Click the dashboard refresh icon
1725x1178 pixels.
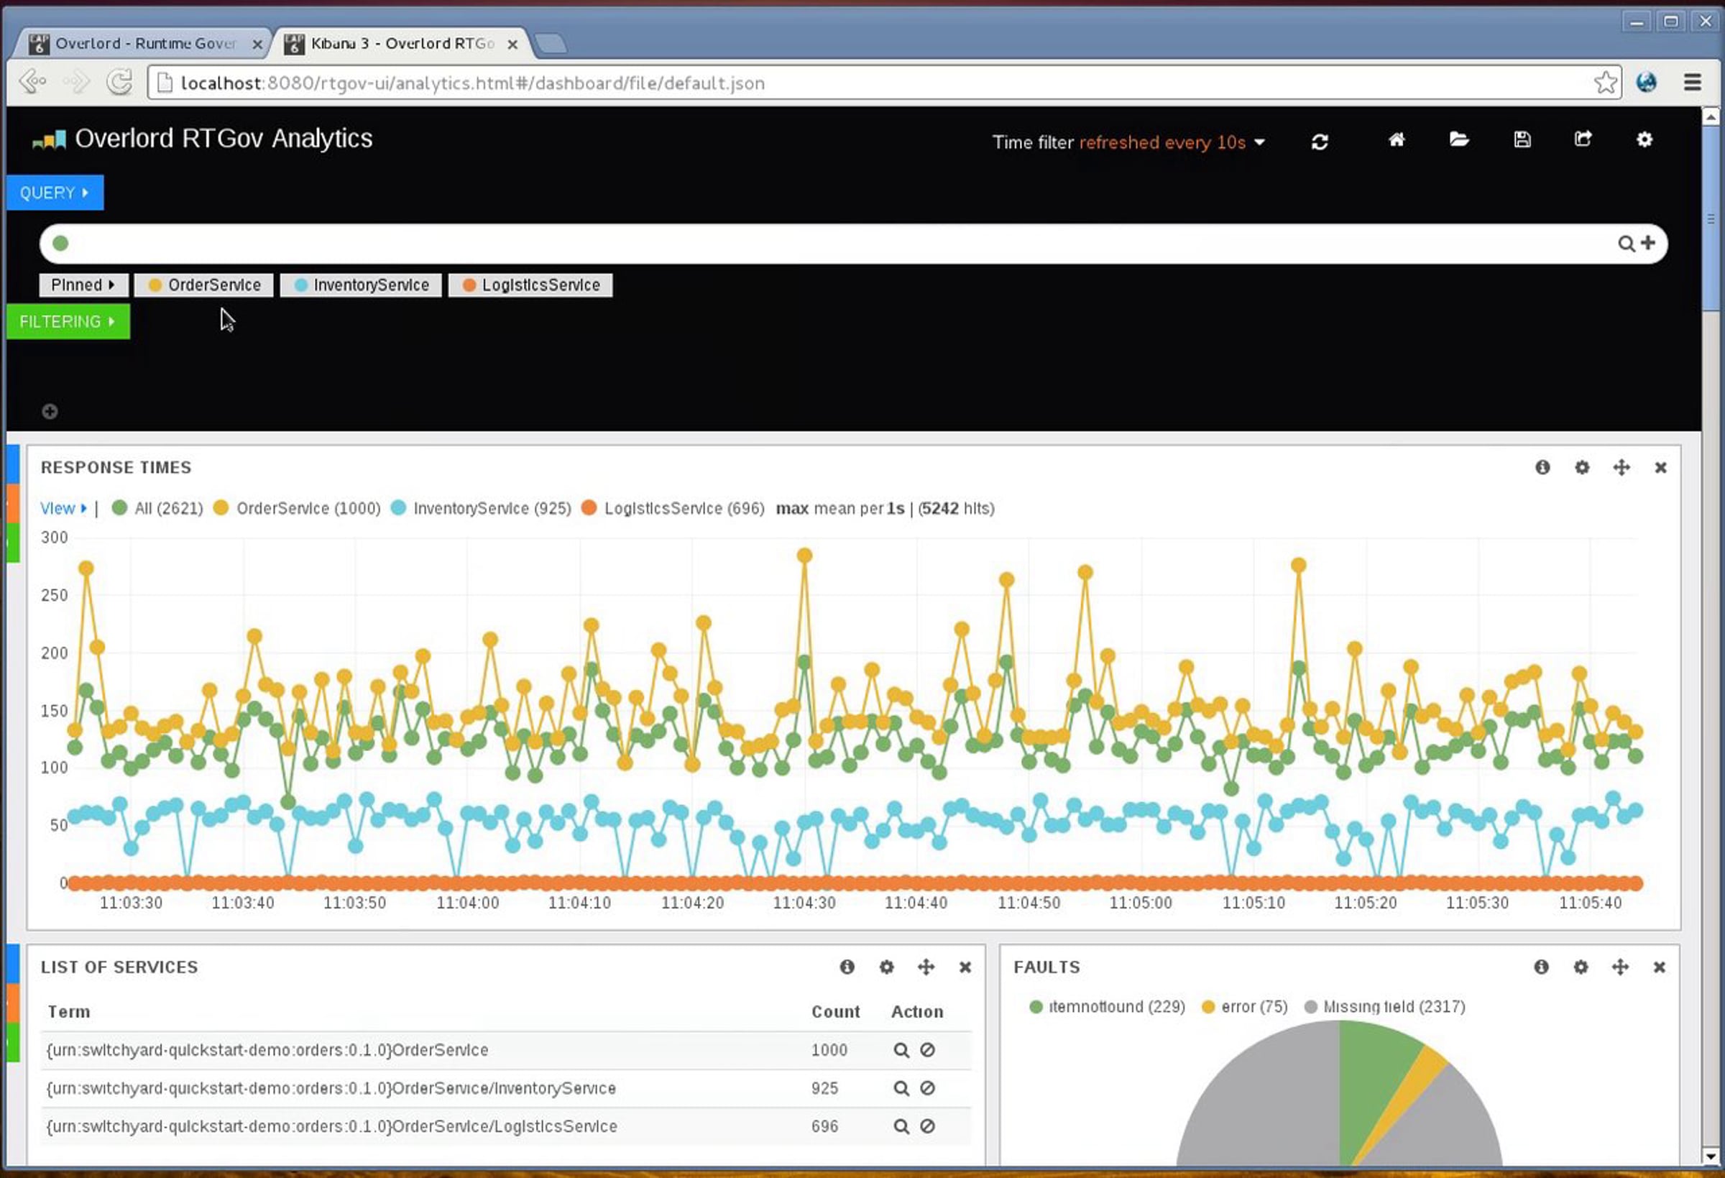[1319, 142]
